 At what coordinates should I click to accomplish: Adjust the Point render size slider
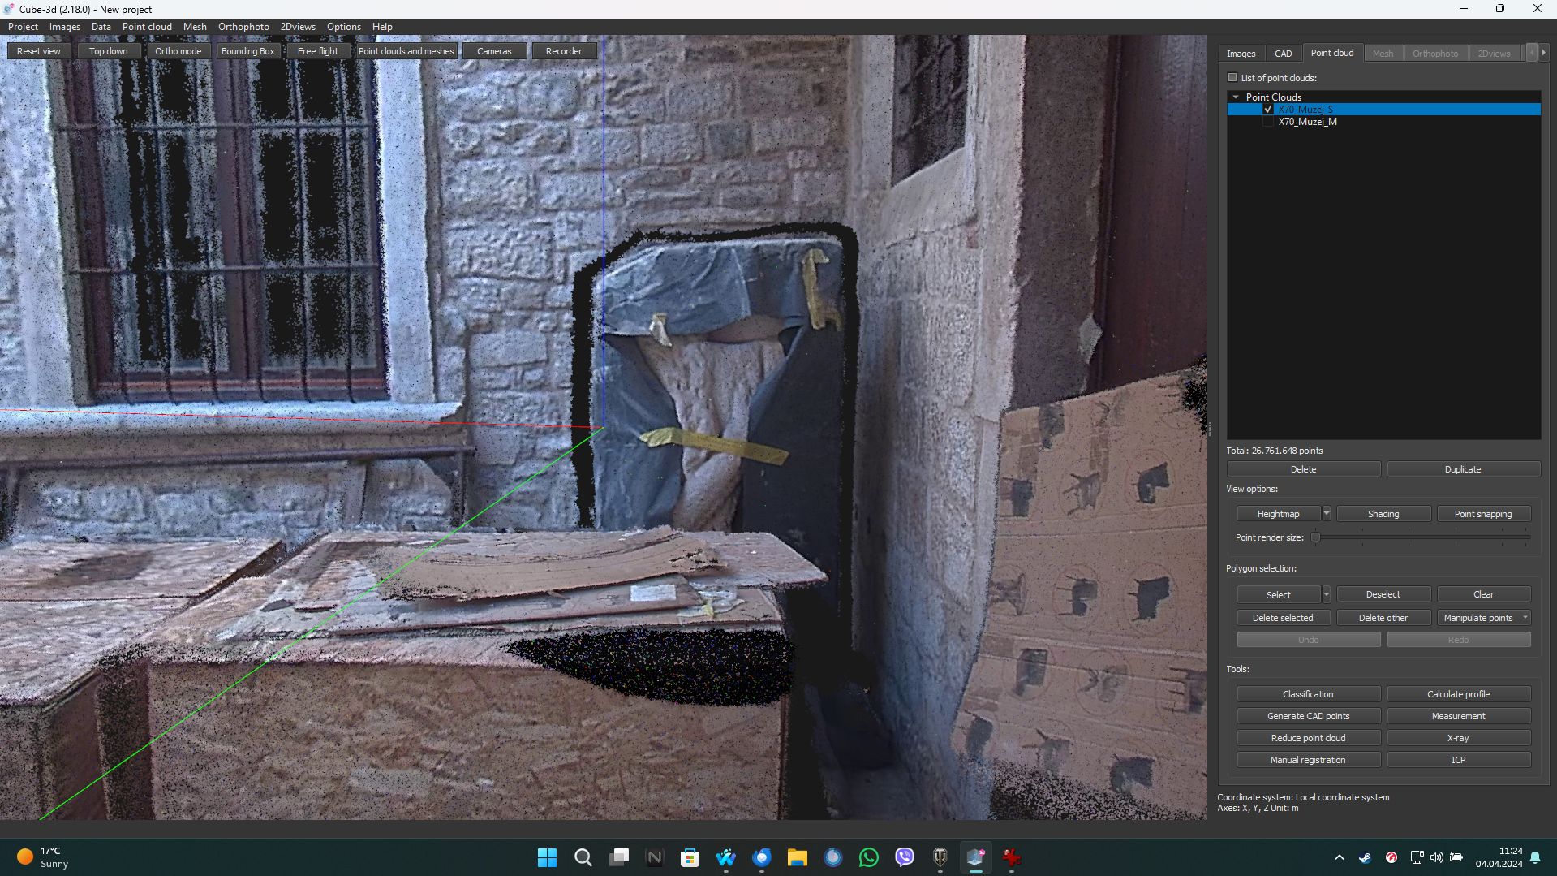[1316, 537]
